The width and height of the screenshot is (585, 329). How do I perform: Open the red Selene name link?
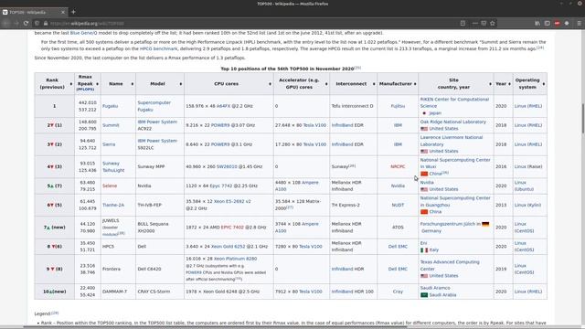pyautogui.click(x=110, y=186)
